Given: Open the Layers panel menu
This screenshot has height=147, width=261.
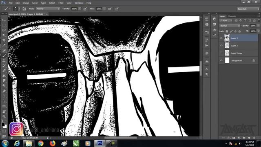Looking at the screenshot, I should [259, 16].
